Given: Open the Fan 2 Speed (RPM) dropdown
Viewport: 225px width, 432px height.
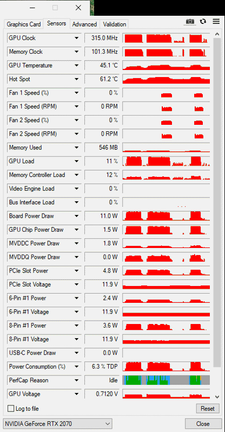Looking at the screenshot, I should click(76, 134).
